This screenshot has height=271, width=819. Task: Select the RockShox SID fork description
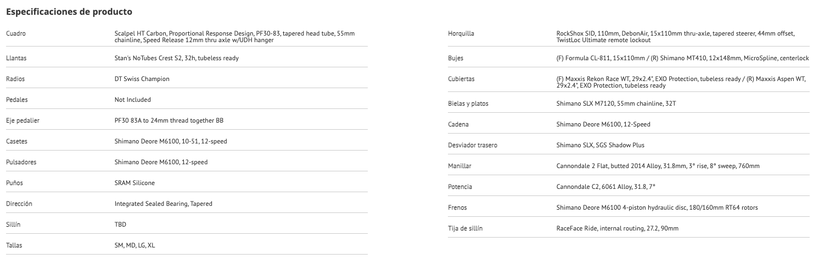click(675, 37)
